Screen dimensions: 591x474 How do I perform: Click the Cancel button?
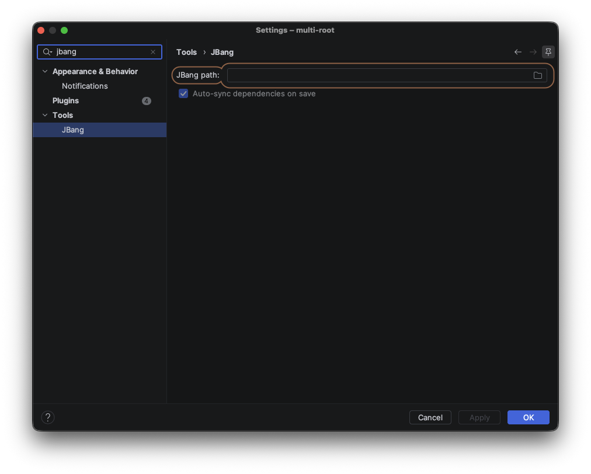[430, 417]
